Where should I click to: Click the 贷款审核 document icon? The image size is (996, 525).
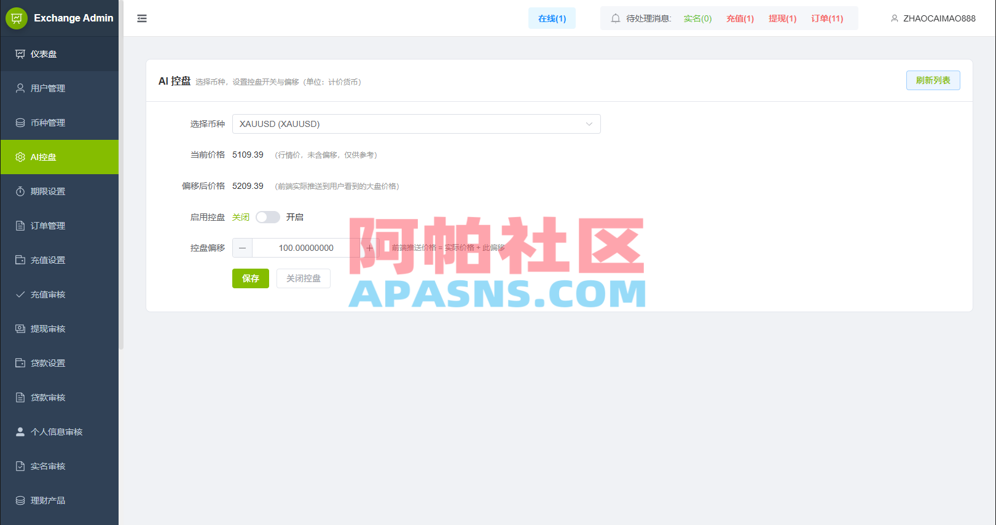tap(20, 397)
